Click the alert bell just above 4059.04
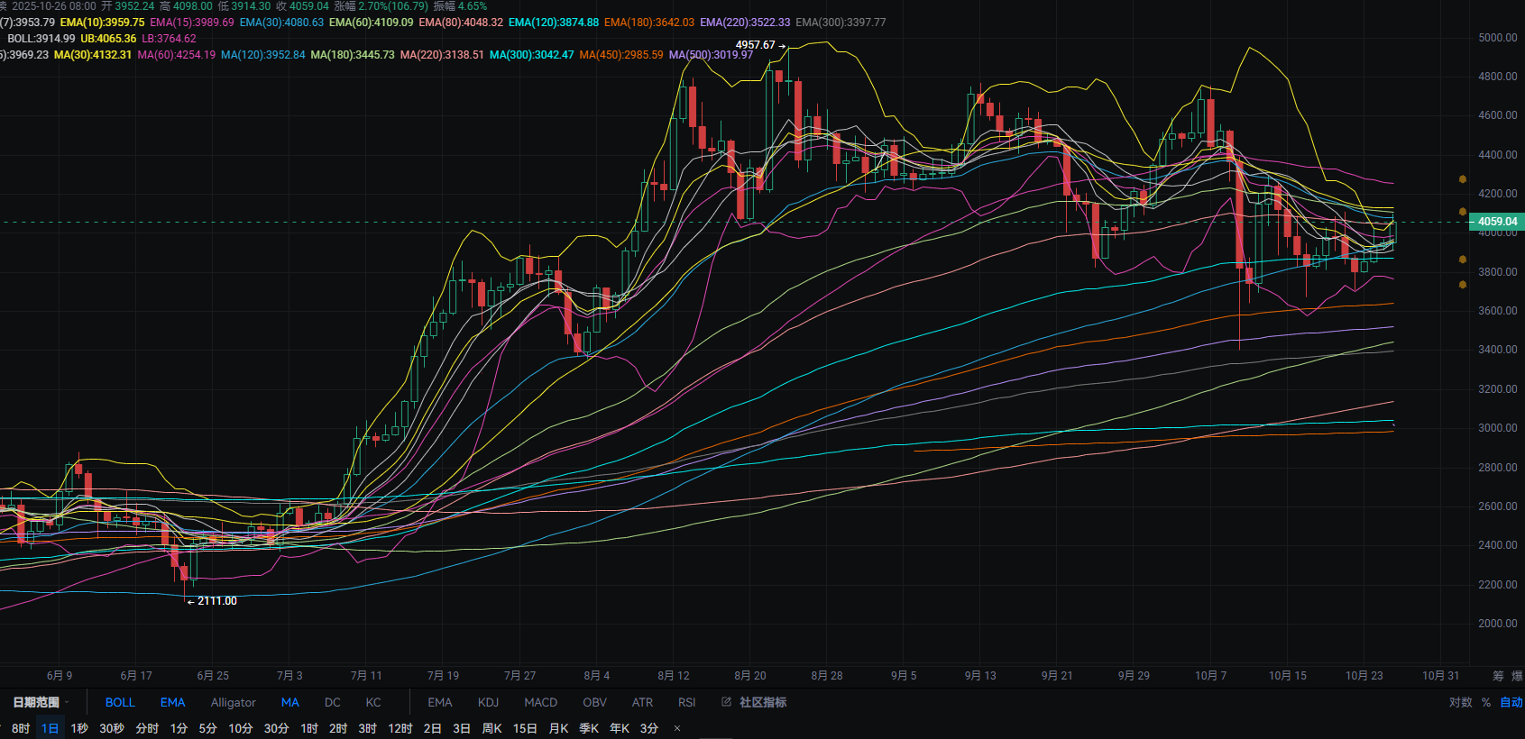Image resolution: width=1525 pixels, height=739 pixels. [x=1463, y=212]
